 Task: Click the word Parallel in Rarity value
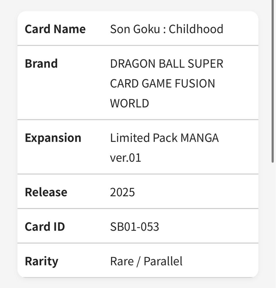click(x=163, y=261)
